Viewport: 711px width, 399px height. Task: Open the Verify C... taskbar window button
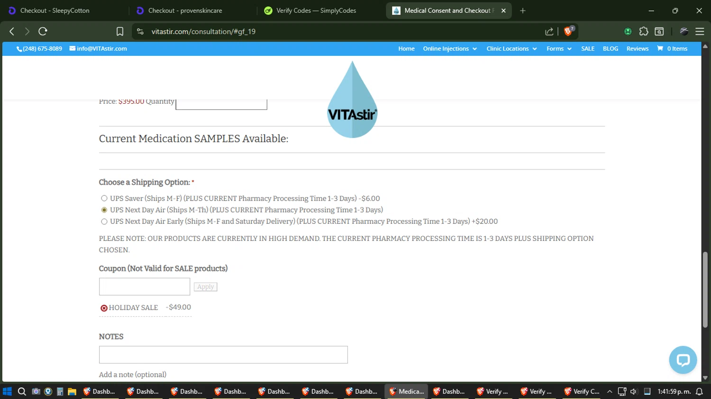point(582,391)
